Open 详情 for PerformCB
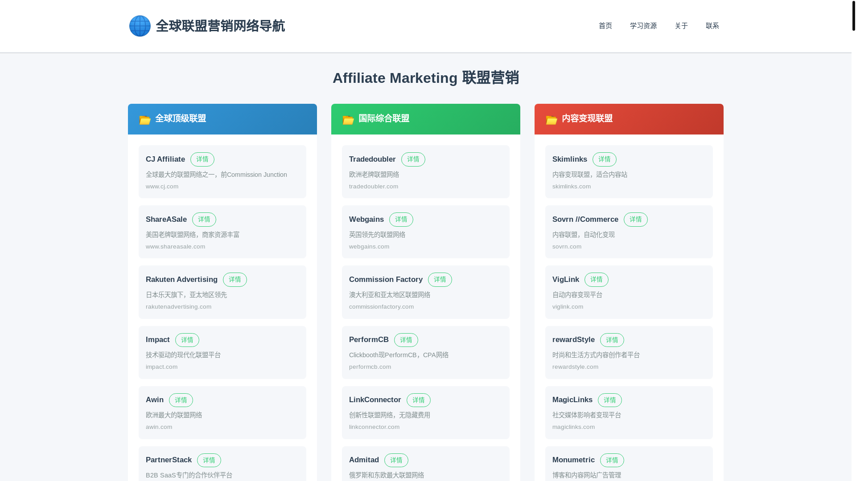856x481 pixels. (x=406, y=340)
